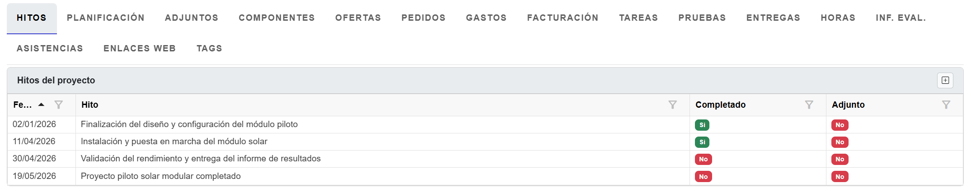The height and width of the screenshot is (192, 971).
Task: Click the add milestone plus icon
Action: coord(945,80)
